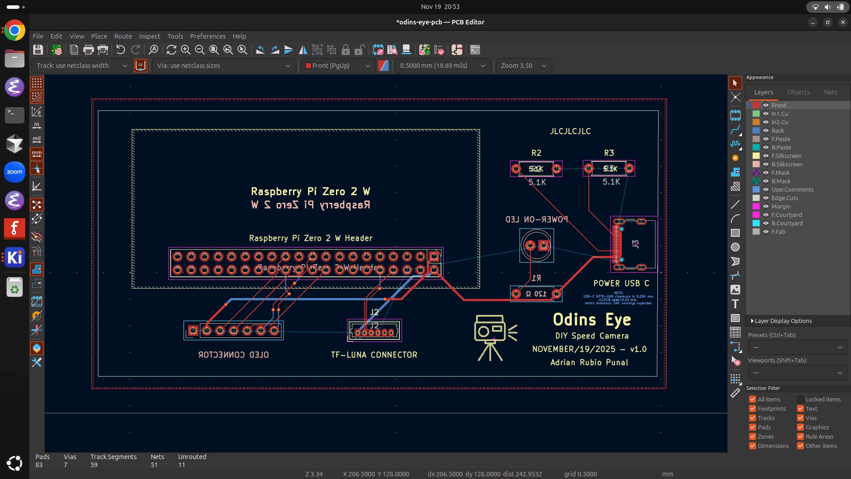Open the Zoom level dropdown
This screenshot has height=479, width=851.
544,66
